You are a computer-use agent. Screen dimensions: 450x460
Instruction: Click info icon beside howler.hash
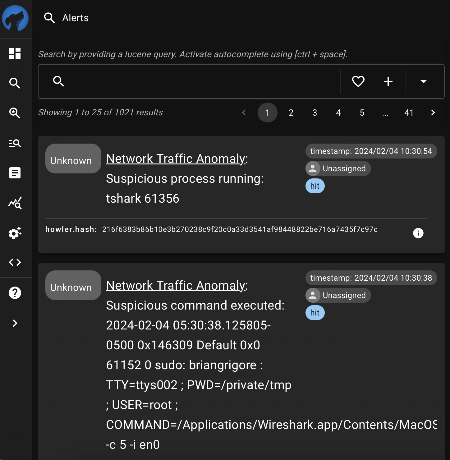point(418,233)
